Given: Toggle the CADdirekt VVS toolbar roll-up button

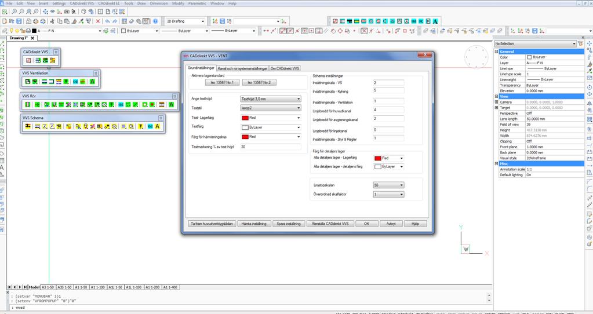Looking at the screenshot, I should click(x=56, y=52).
